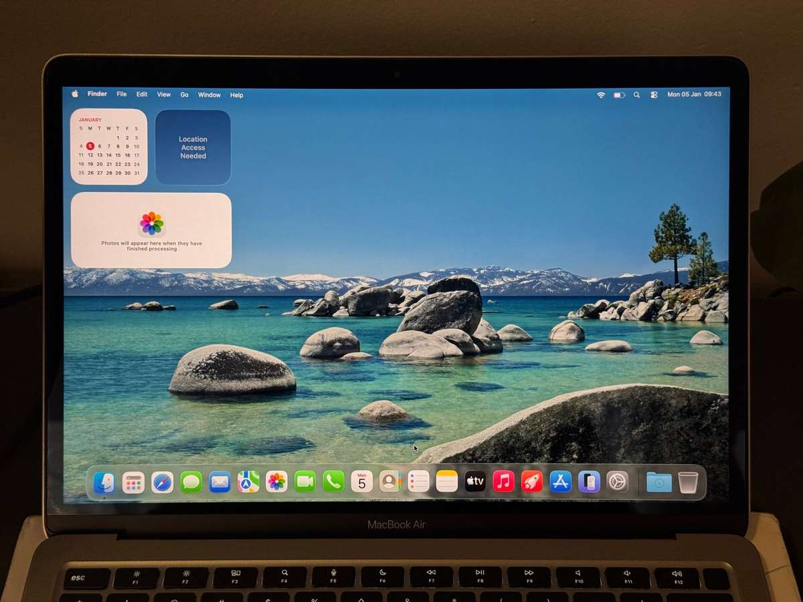Image resolution: width=803 pixels, height=602 pixels.
Task: Open Finder from the Dock
Action: coord(104,482)
